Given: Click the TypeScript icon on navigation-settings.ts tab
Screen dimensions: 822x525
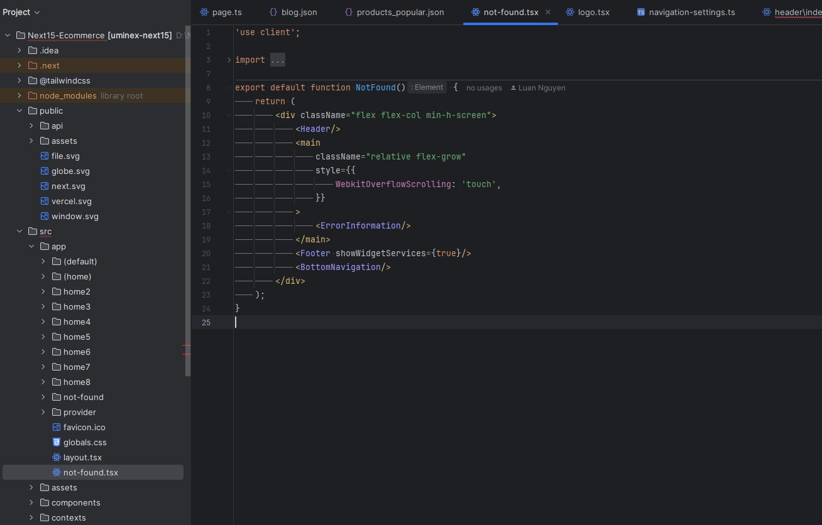Looking at the screenshot, I should click(x=641, y=12).
